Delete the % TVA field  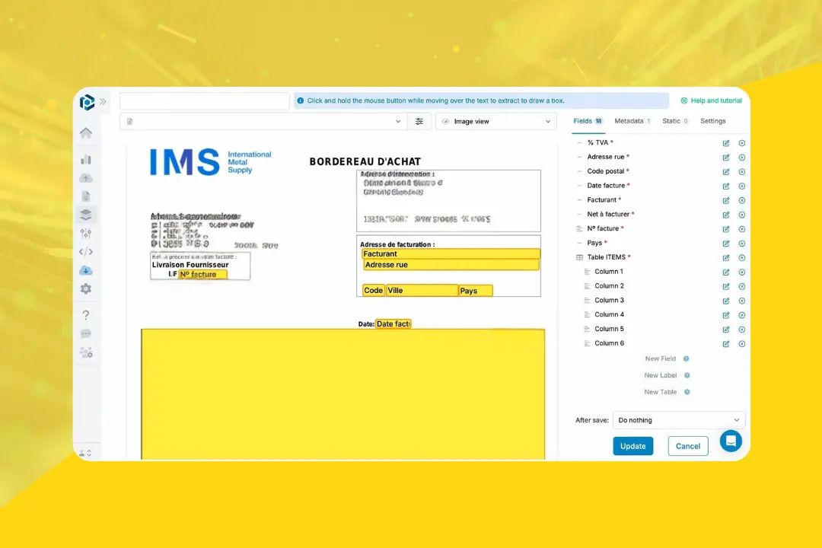[742, 143]
